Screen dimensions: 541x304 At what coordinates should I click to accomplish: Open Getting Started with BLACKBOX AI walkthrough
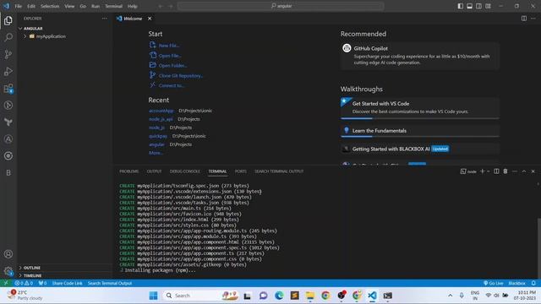[420, 149]
